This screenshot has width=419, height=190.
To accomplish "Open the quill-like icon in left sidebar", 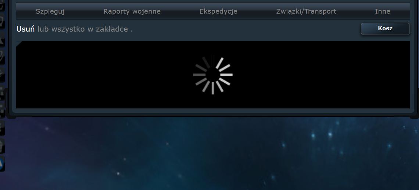I will point(1,57).
